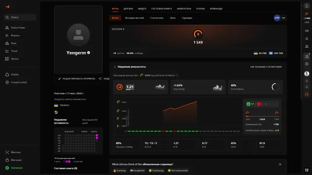
Task: Click info icon after Avg skill level
Action: (x=176, y=75)
